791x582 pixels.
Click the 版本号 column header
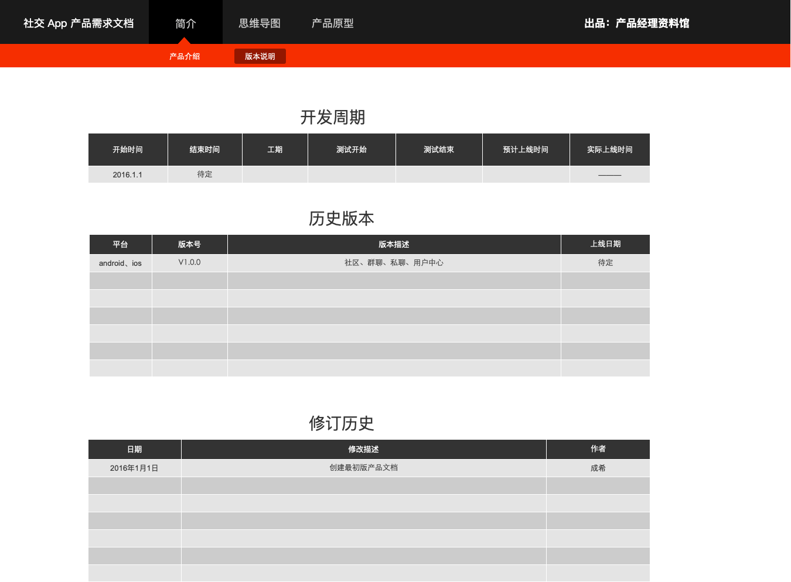(x=189, y=244)
